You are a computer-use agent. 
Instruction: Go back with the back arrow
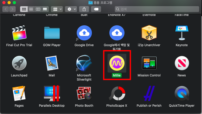click(5, 9)
